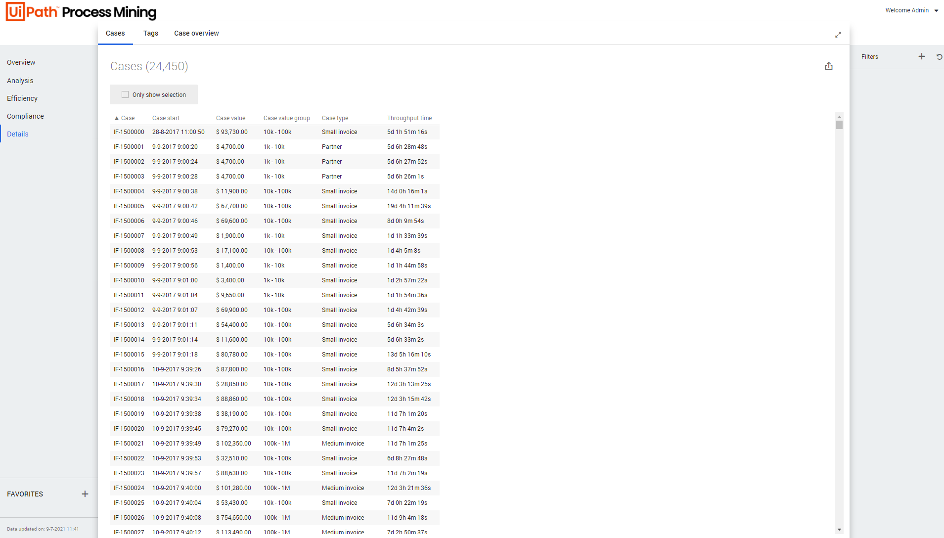Image resolution: width=944 pixels, height=538 pixels.
Task: Go to the Compliance section
Action: (x=25, y=116)
